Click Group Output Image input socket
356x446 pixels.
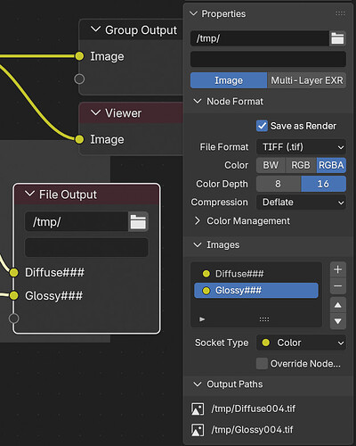pyautogui.click(x=79, y=56)
